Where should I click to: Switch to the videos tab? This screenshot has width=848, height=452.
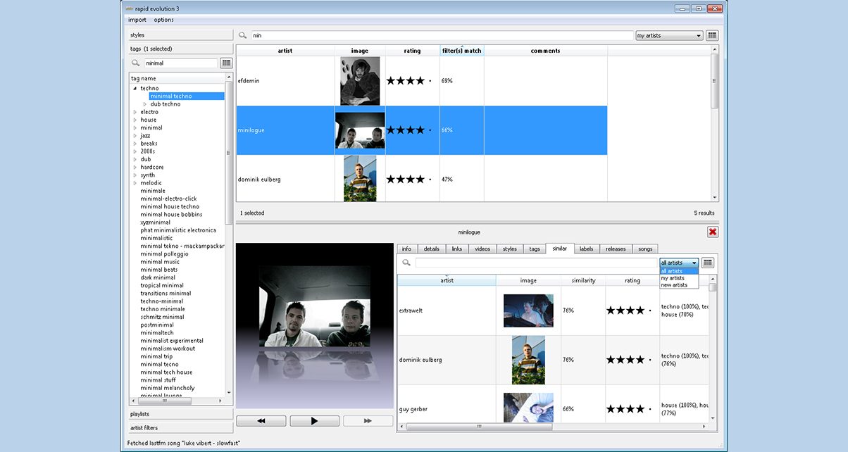[482, 249]
